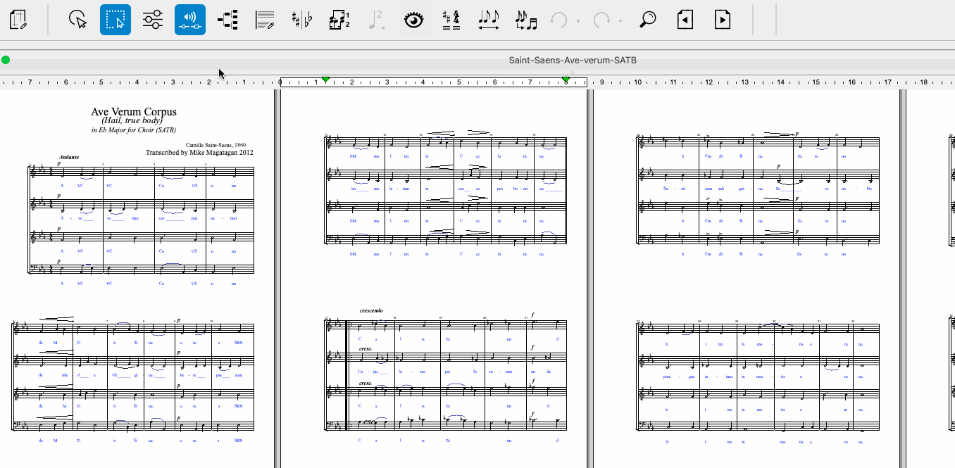Expand the redo history dropdown arrow
Viewport: 955px width, 468px height.
pyautogui.click(x=620, y=21)
